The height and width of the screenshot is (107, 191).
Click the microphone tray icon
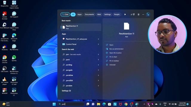click(160, 104)
